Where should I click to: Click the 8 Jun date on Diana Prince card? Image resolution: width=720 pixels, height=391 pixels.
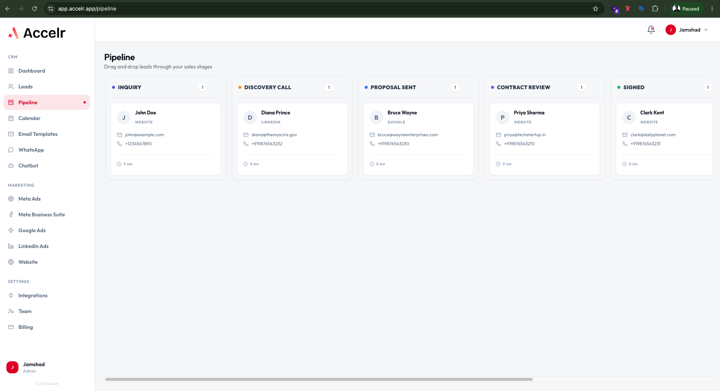click(255, 164)
